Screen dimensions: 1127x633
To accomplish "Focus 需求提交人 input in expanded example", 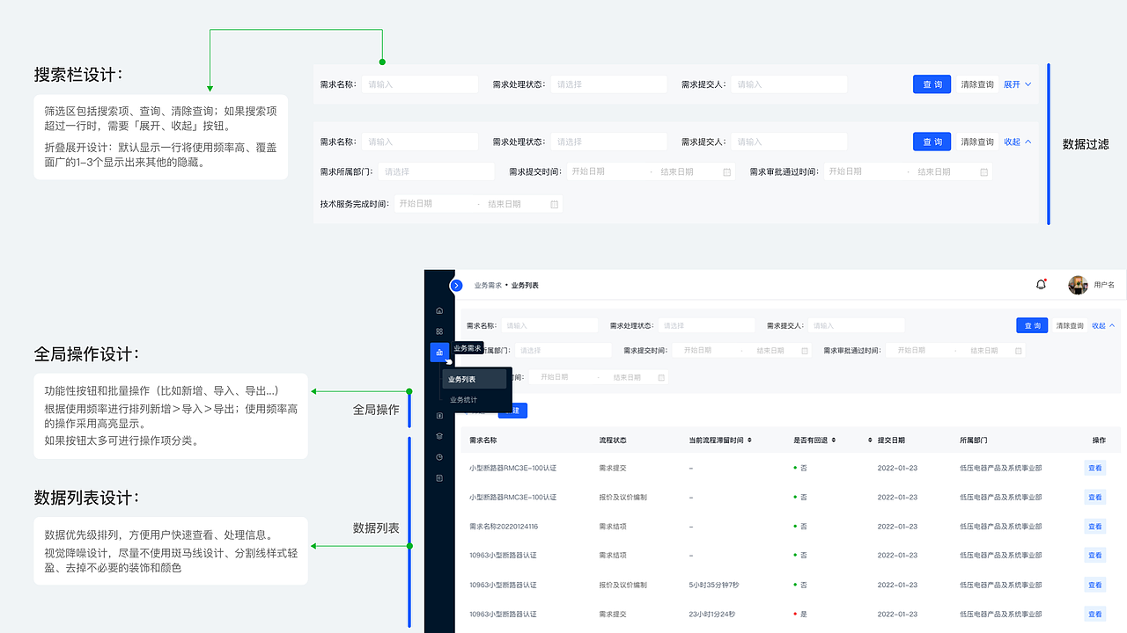I will (x=789, y=142).
